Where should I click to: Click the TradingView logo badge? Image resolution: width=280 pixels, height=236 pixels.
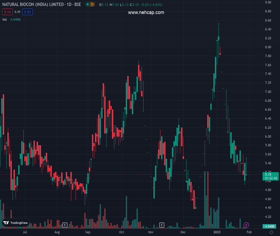[x=16, y=223]
